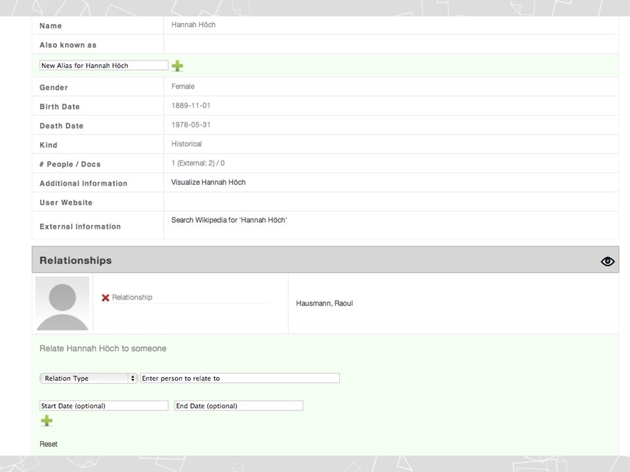Open the Relation Type dropdown
630x472 pixels.
89,378
